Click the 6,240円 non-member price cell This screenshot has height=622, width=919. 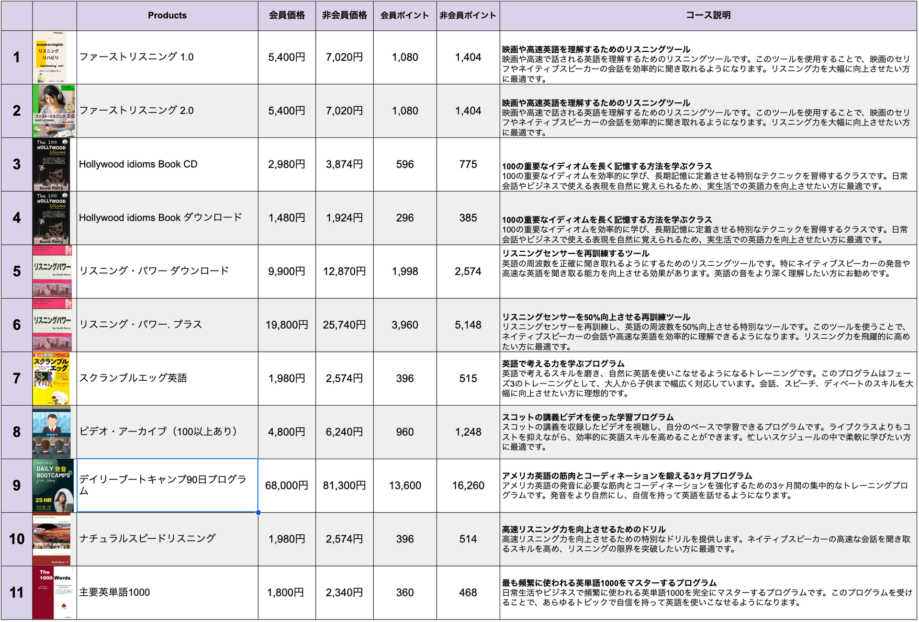tap(345, 432)
